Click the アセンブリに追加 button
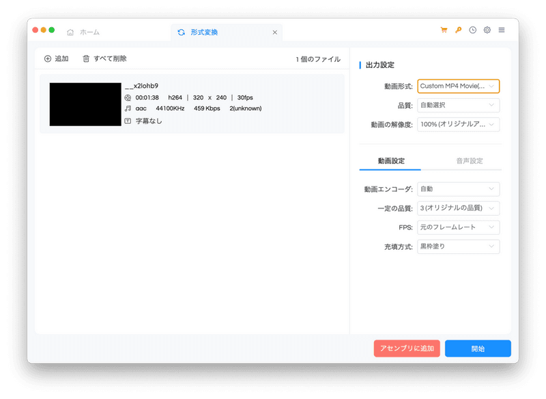The height and width of the screenshot is (399, 546). tap(407, 349)
